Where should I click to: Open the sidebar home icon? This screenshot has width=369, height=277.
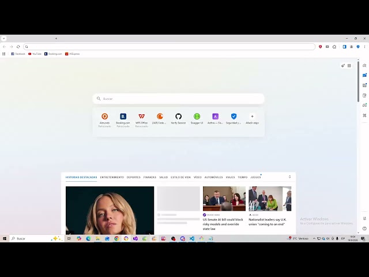point(364,65)
